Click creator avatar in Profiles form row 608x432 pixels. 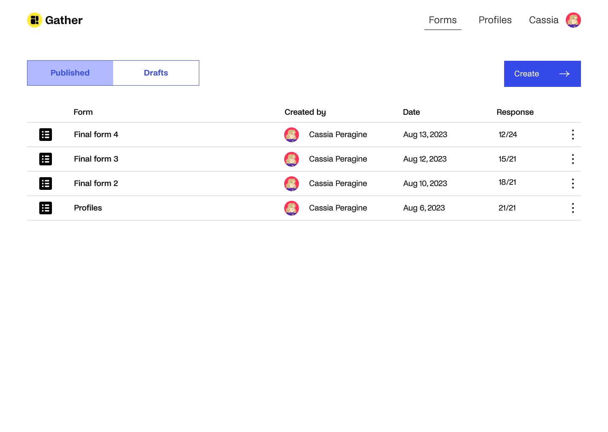tap(292, 208)
